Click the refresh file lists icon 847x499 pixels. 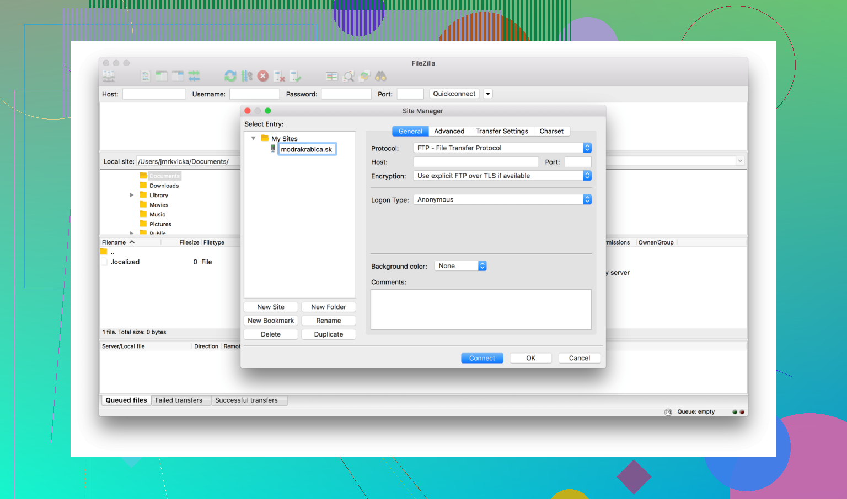click(230, 77)
